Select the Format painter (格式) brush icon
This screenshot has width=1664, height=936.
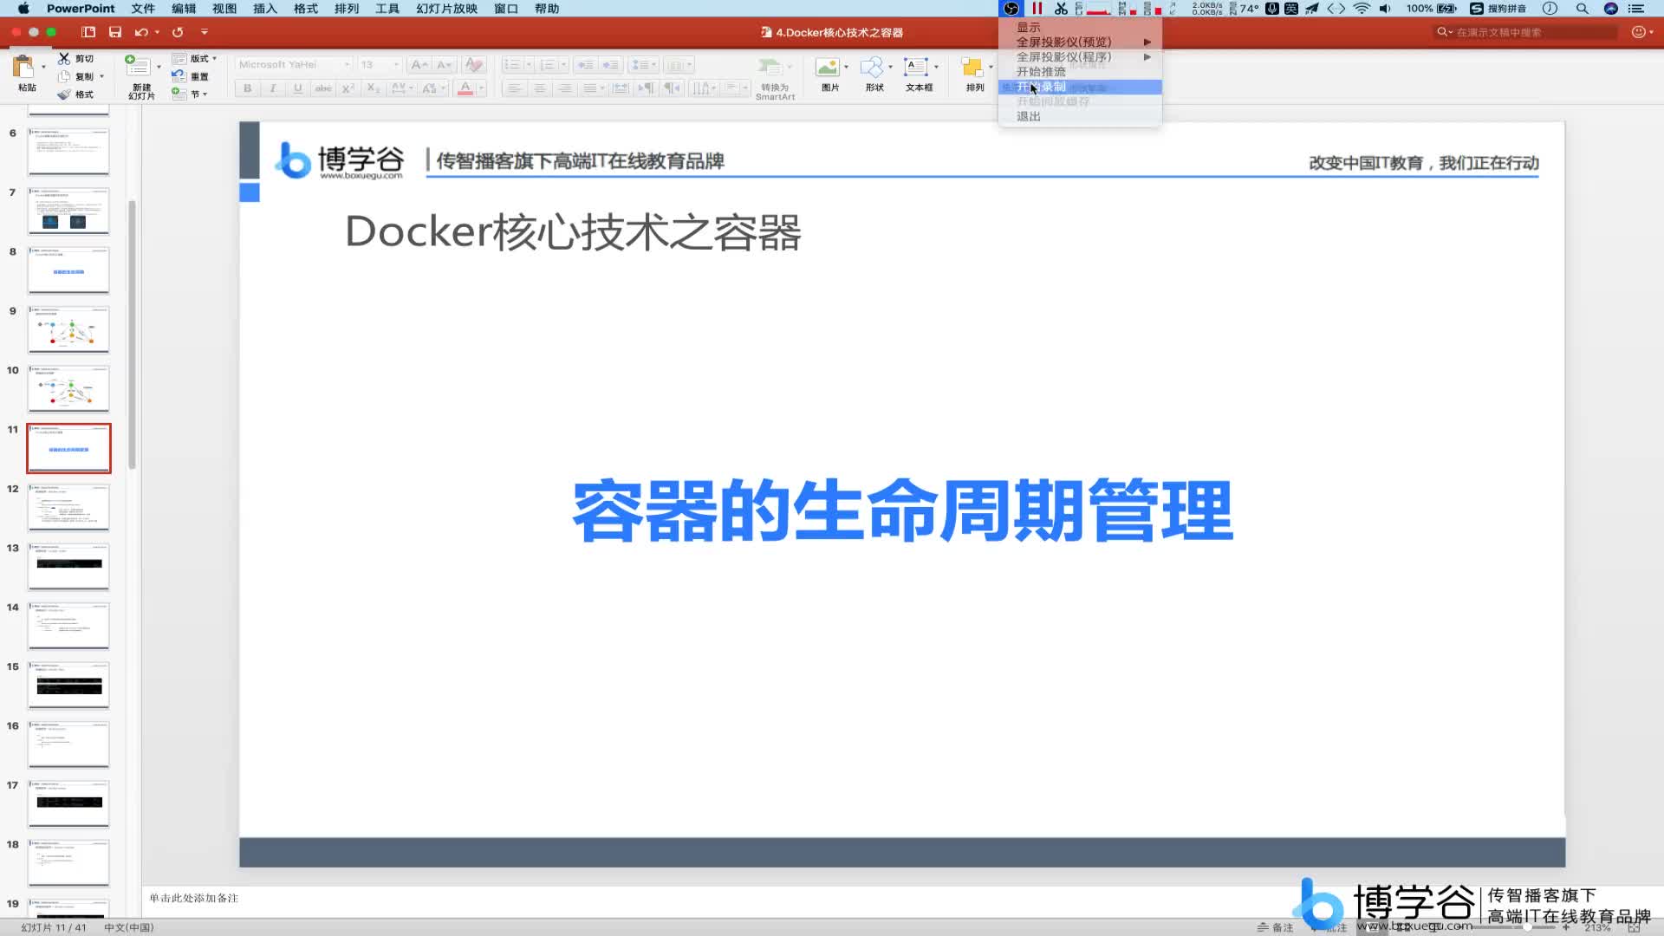coord(64,94)
